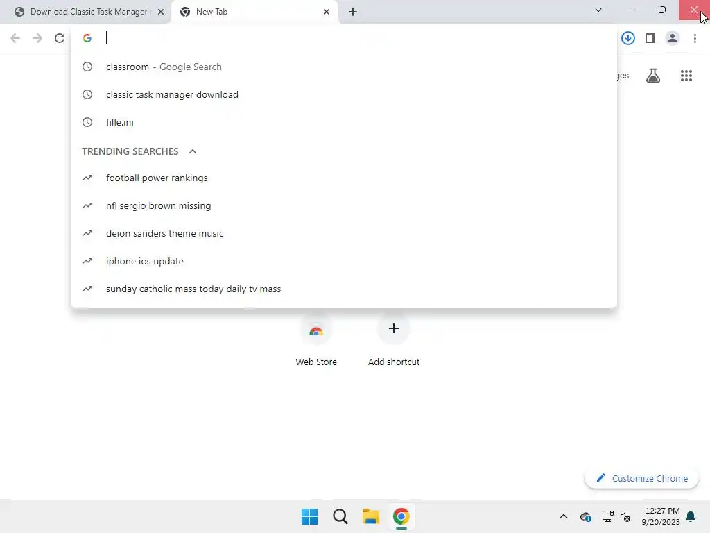Reload the current page
Screen dimensions: 710x533
point(60,38)
